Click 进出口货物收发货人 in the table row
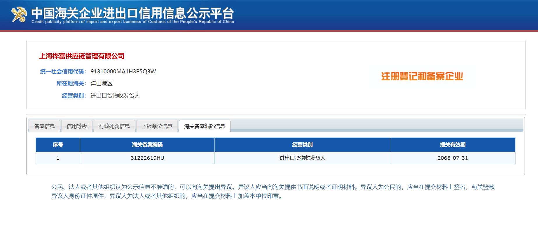The height and width of the screenshot is (248, 538). click(302, 158)
